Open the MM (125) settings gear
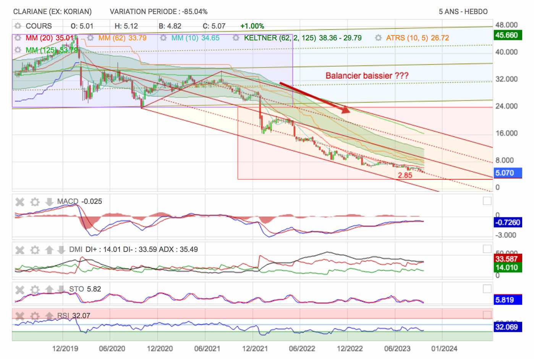The width and height of the screenshot is (534, 359). pos(18,50)
